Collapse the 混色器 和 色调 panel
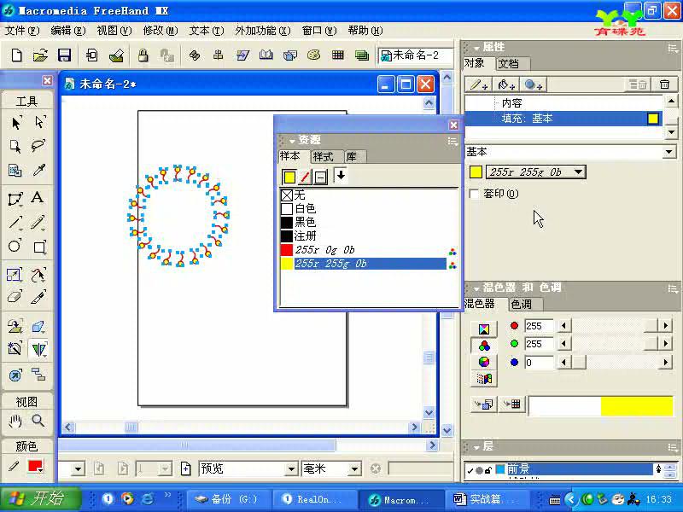683x512 pixels. point(476,288)
